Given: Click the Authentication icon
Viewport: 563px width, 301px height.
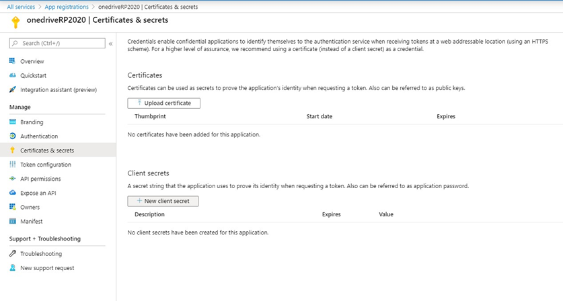Looking at the screenshot, I should pyautogui.click(x=13, y=136).
